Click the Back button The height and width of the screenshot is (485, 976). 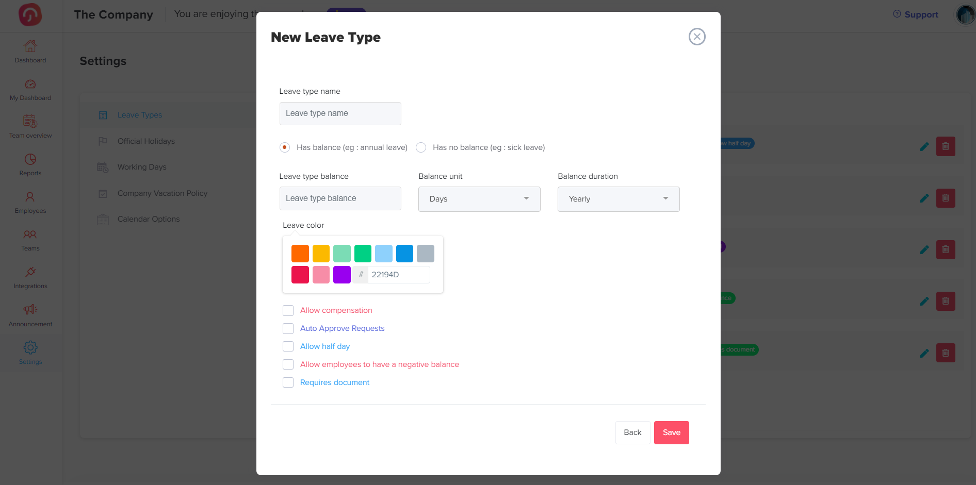pyautogui.click(x=632, y=432)
